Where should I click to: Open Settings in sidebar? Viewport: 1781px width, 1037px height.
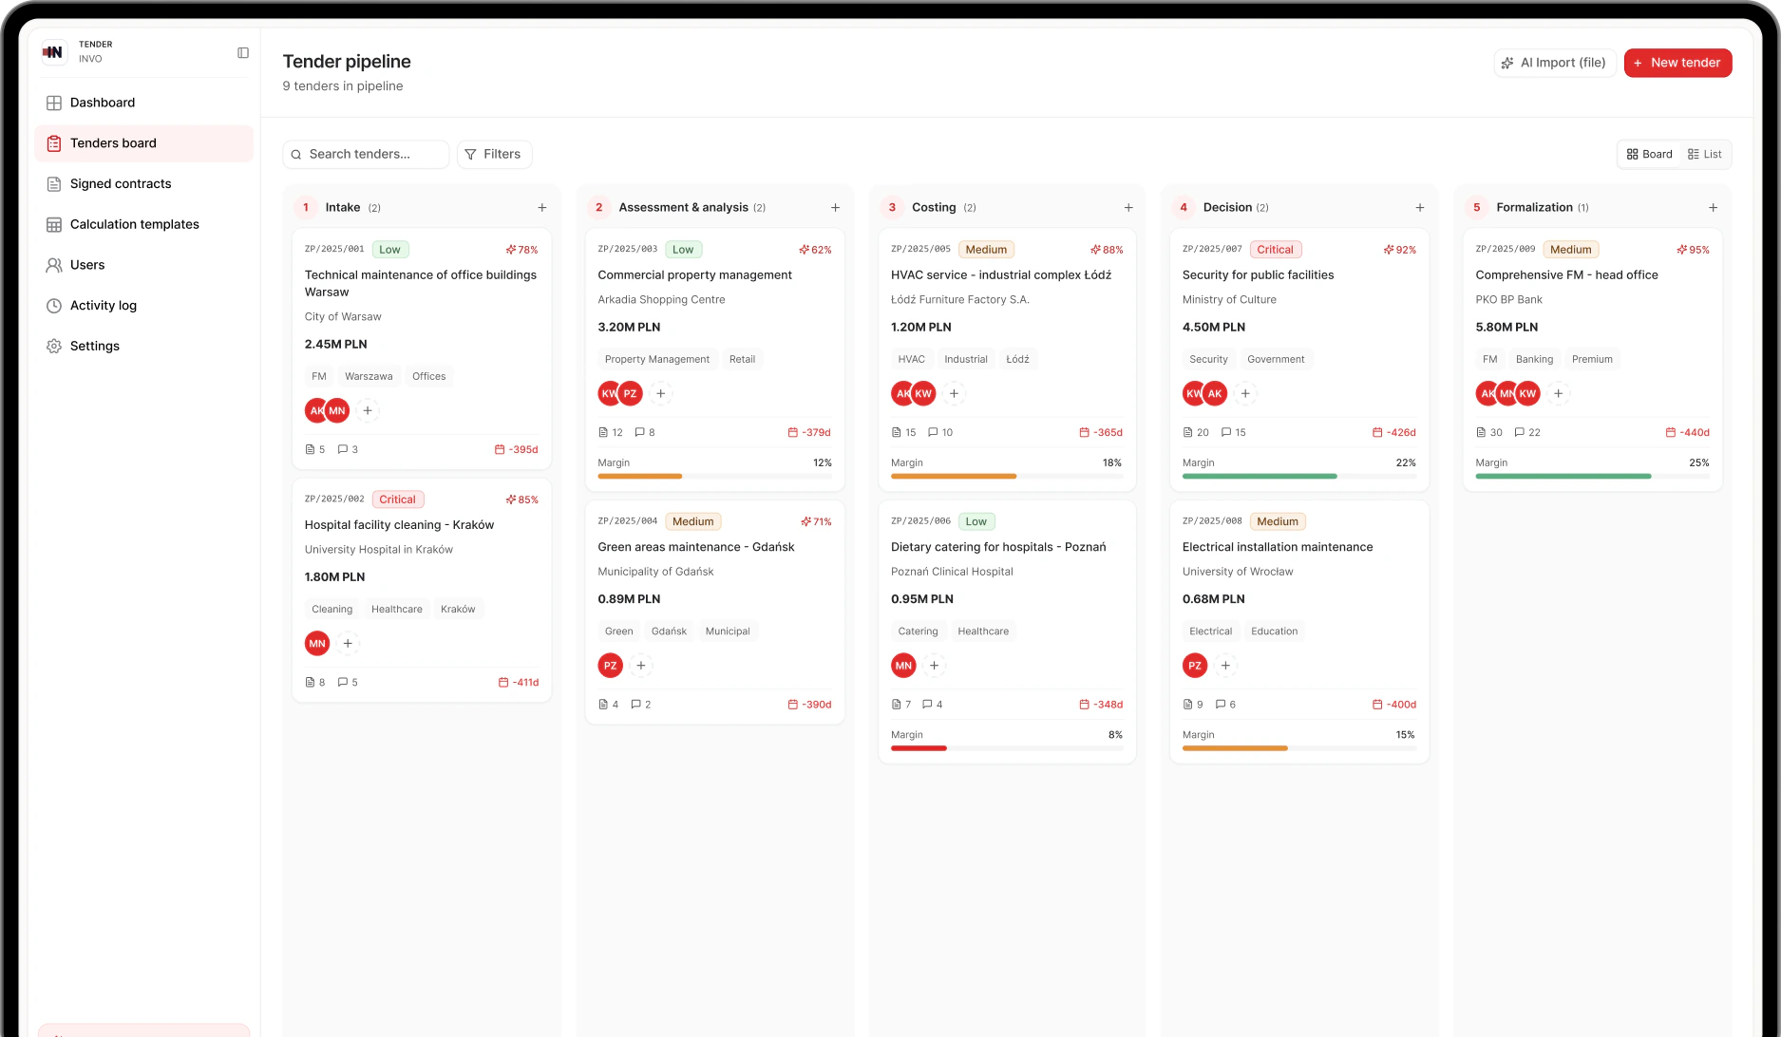143,347
